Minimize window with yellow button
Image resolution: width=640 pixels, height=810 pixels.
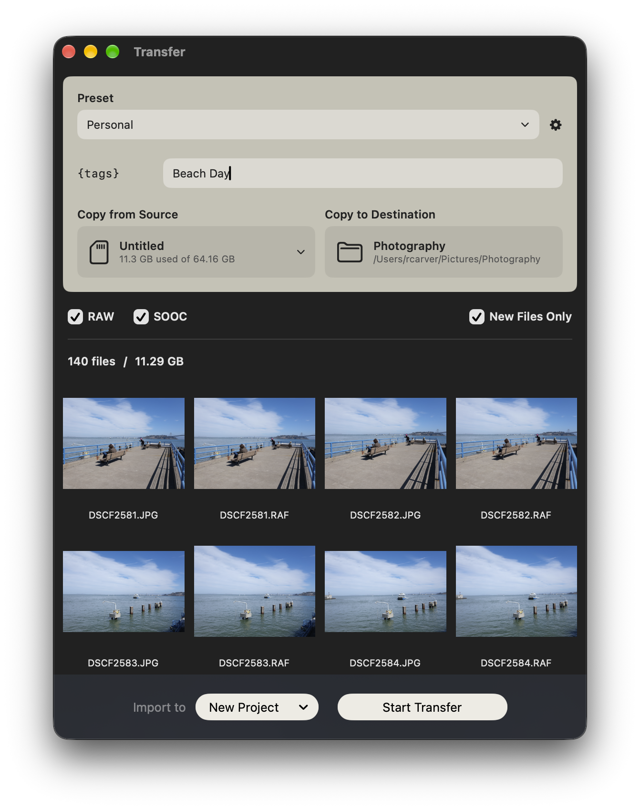pyautogui.click(x=91, y=52)
